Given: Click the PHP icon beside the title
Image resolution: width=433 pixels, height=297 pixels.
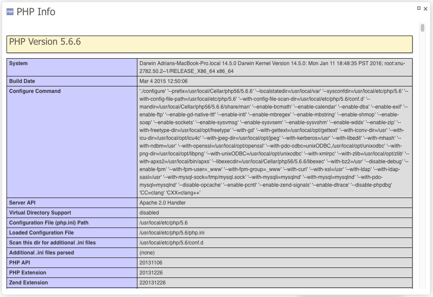Looking at the screenshot, I should pos(10,12).
